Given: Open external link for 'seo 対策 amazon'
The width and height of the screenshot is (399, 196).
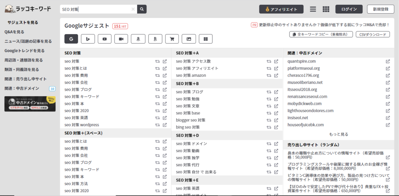Looking at the screenshot, I should [276, 76].
